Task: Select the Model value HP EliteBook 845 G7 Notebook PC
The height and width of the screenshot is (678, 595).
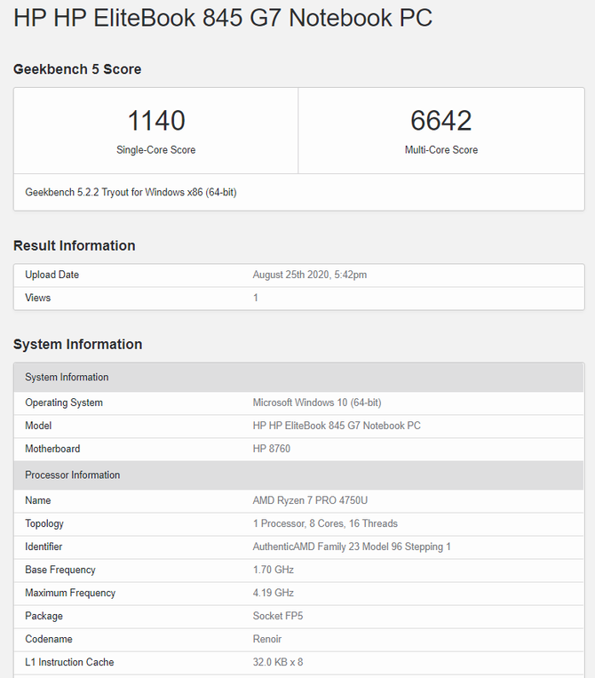Action: [337, 426]
